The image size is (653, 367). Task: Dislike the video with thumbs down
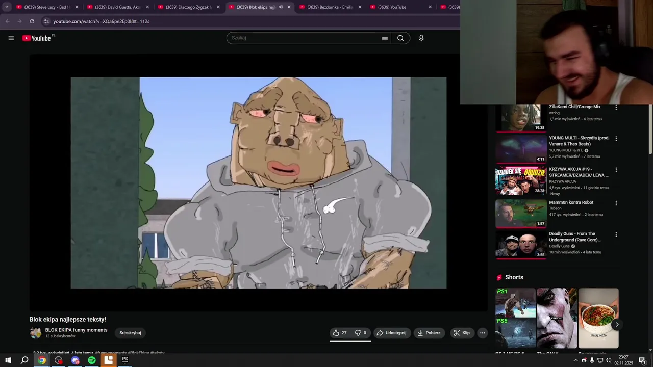point(361,333)
